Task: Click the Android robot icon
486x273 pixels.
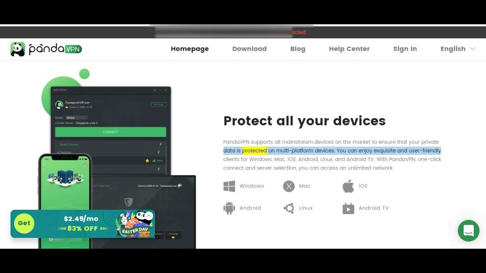Action: point(229,208)
